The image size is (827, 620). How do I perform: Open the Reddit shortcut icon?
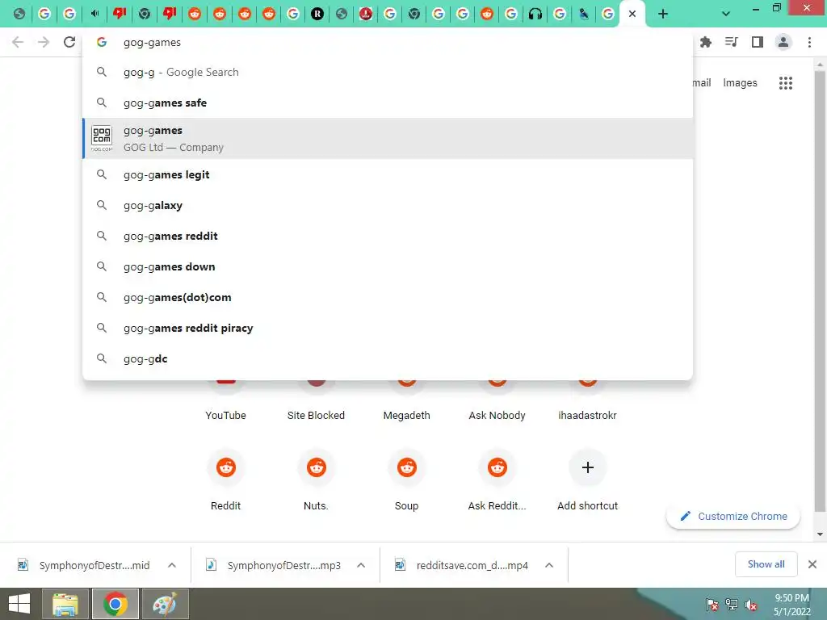click(x=226, y=467)
